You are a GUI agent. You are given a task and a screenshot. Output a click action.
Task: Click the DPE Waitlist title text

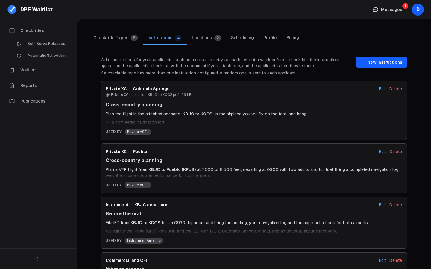tap(37, 10)
